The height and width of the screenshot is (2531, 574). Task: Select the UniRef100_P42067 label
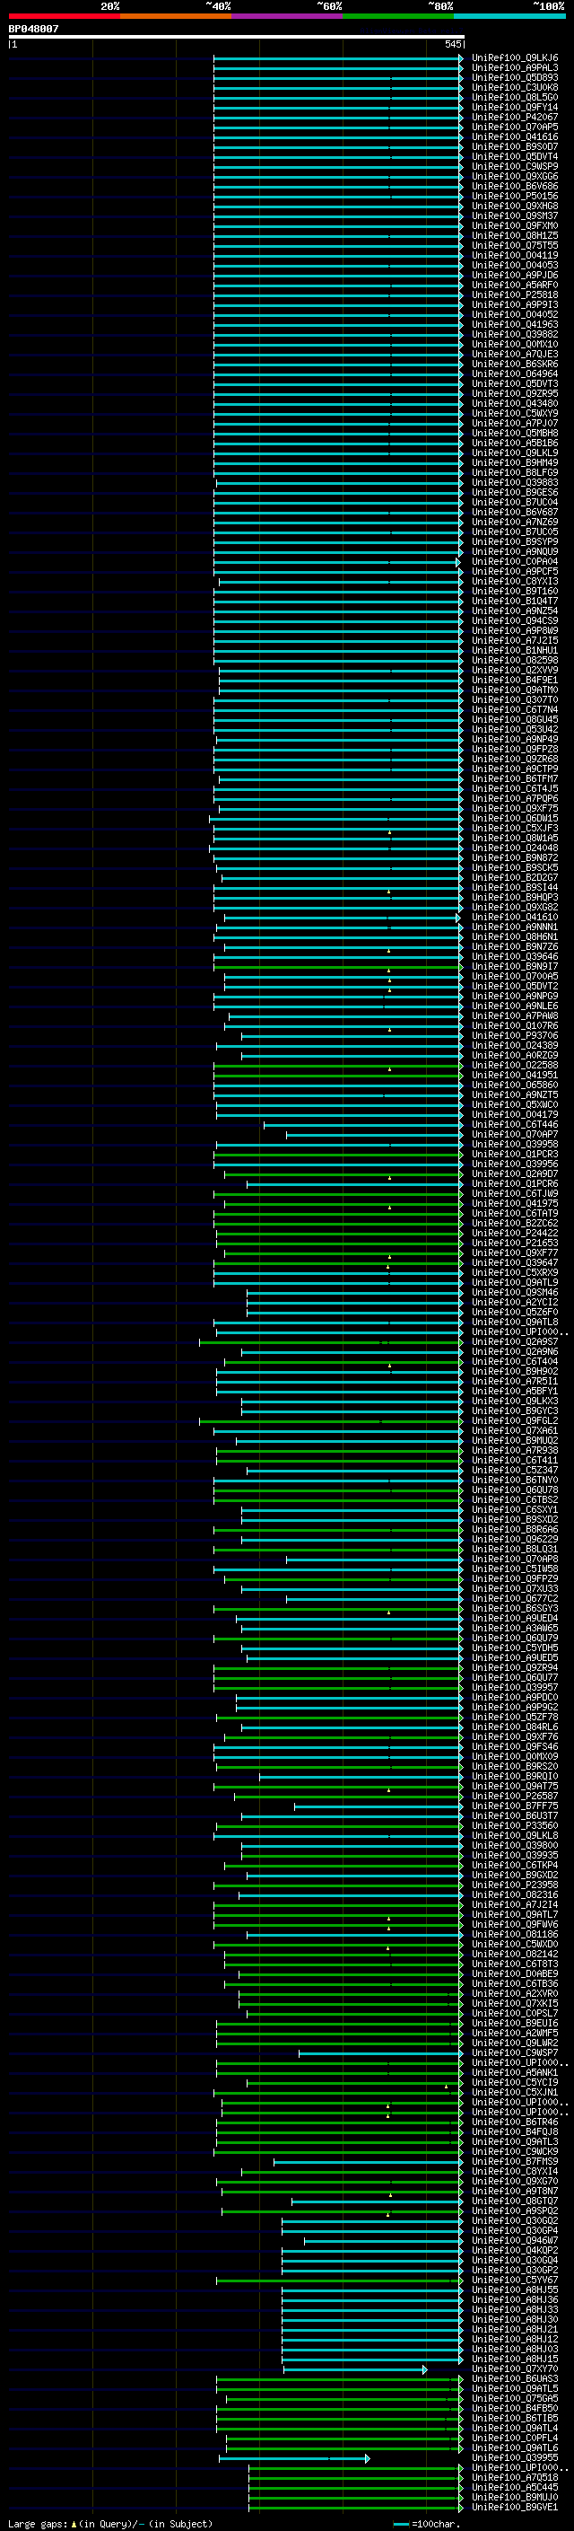(x=514, y=117)
